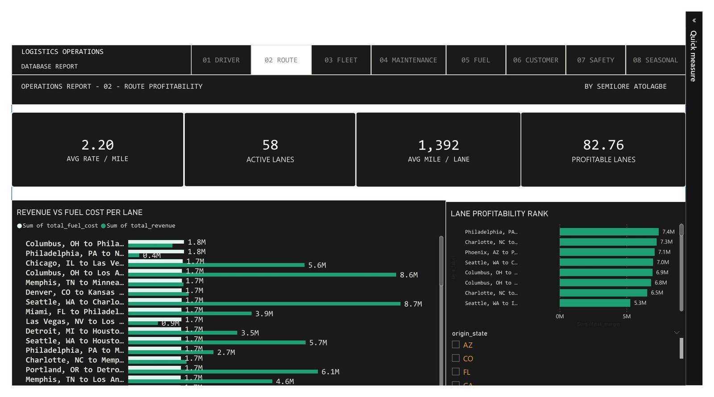Screen dimensions: 714x397
Task: Click the 'Detroit, MI to Housto…' lane label
Action: click(75, 331)
